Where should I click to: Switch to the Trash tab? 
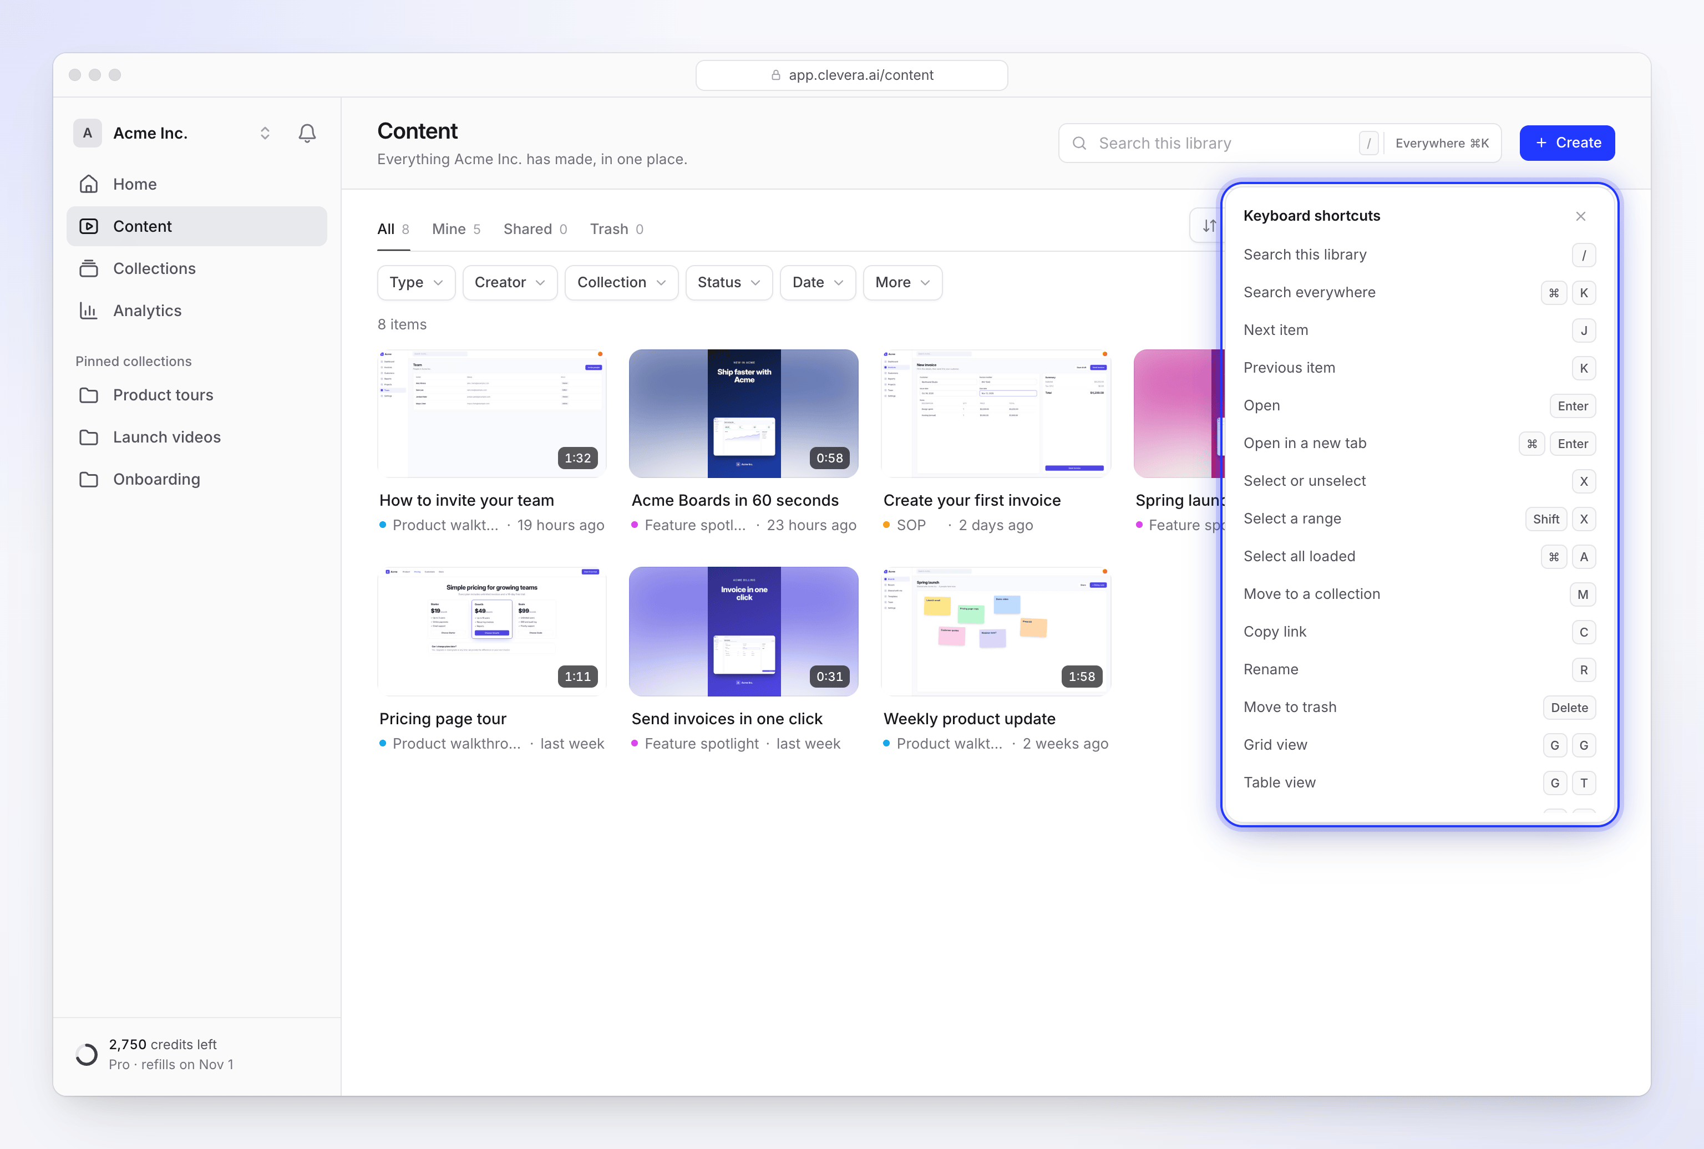[616, 230]
